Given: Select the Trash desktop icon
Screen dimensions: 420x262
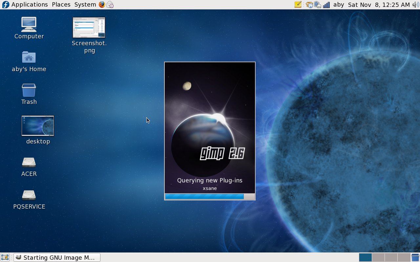Looking at the screenshot, I should pyautogui.click(x=29, y=94).
